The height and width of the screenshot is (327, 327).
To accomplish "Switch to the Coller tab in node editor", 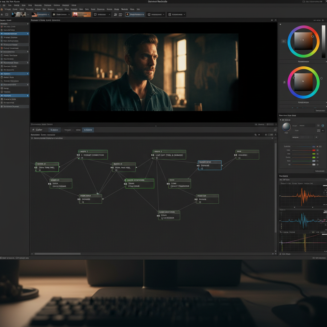I will (x=39, y=130).
